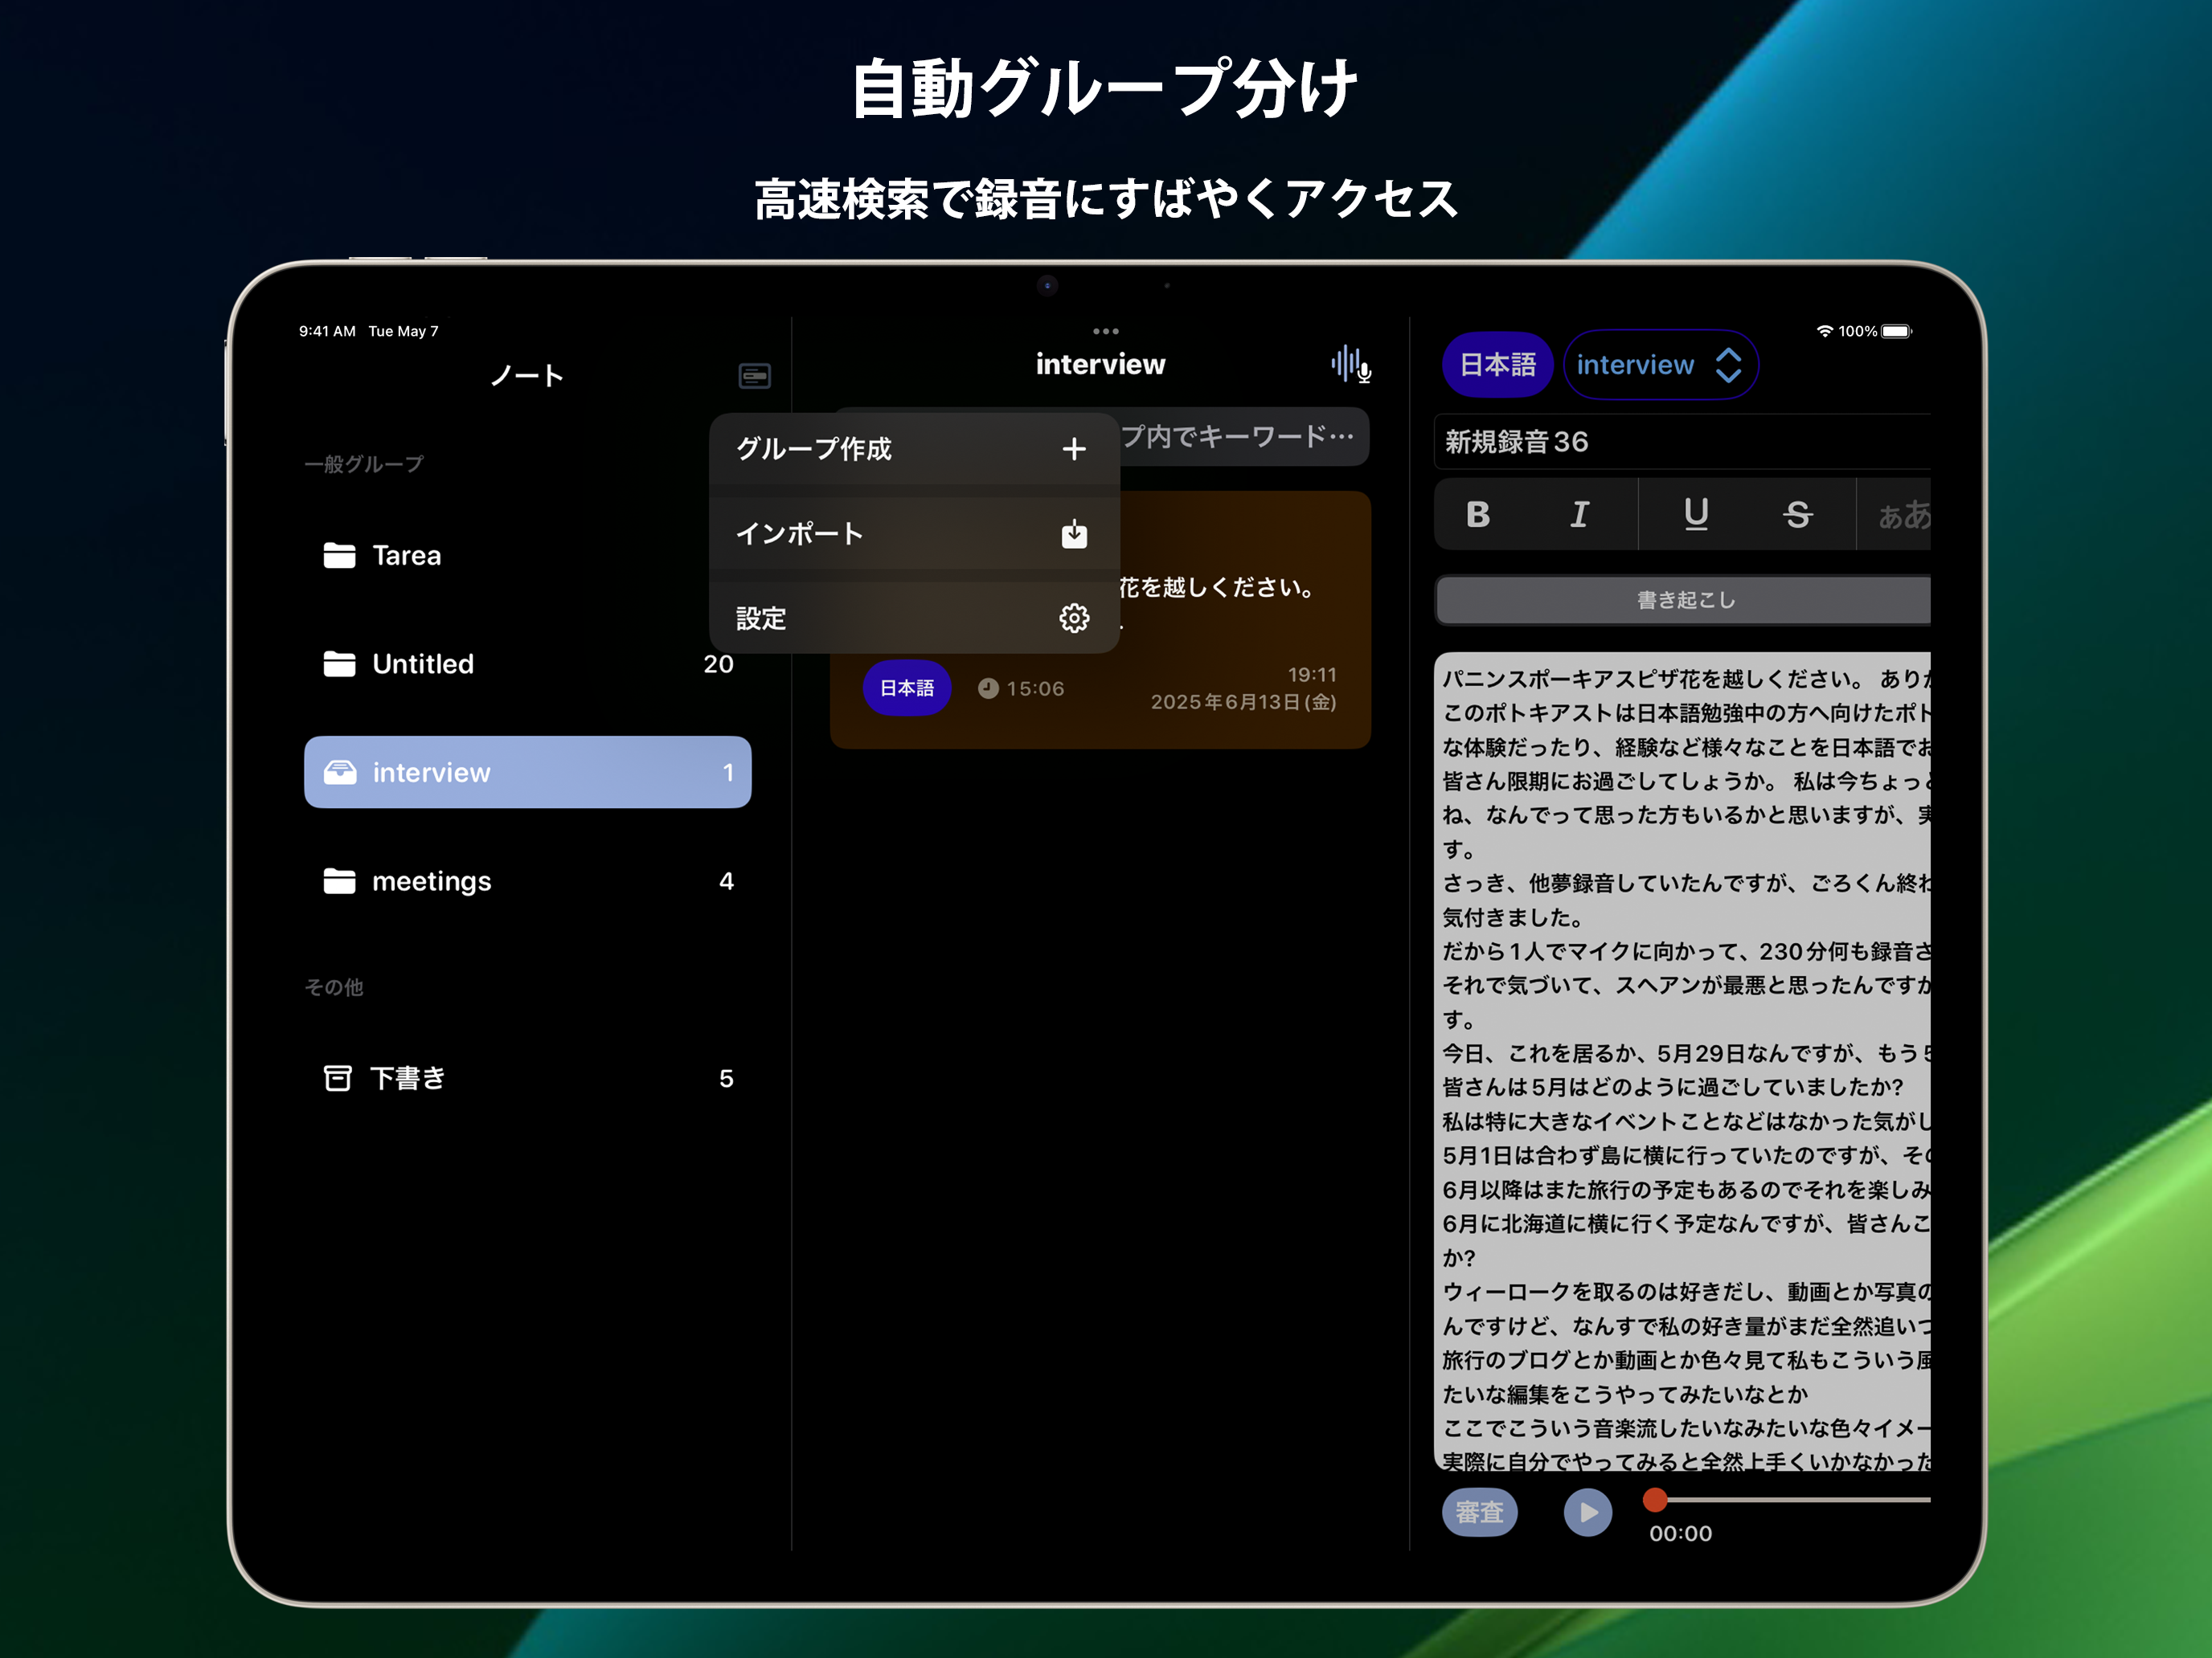Select グループ作成 menu entry
The image size is (2212, 1658).
913,449
